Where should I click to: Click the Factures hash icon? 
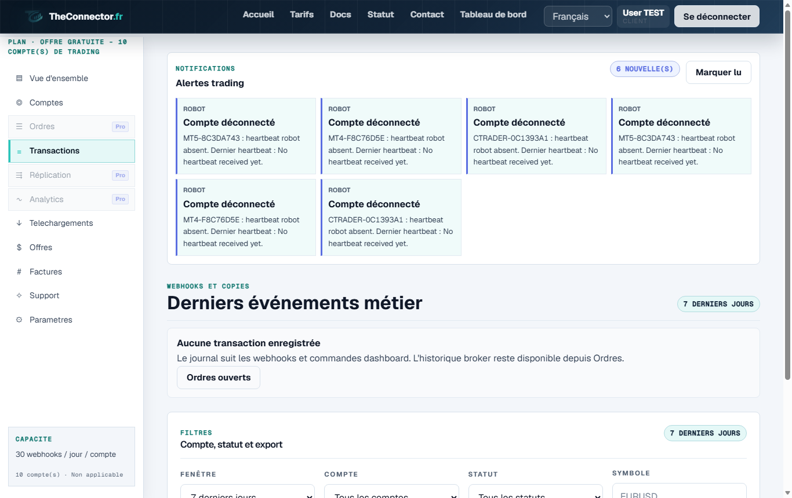click(x=19, y=272)
